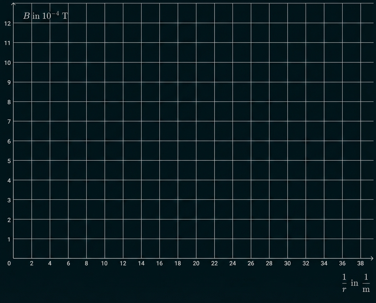Viewport: 376px width, 303px height.
Task: Click the tick label 2 on the x-axis
Action: [31, 263]
